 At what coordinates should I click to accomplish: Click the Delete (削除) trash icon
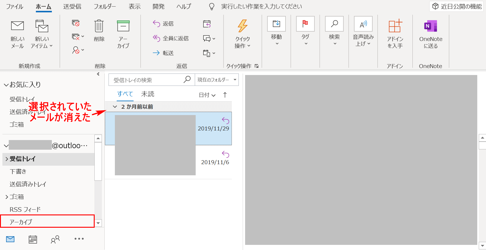tap(99, 27)
